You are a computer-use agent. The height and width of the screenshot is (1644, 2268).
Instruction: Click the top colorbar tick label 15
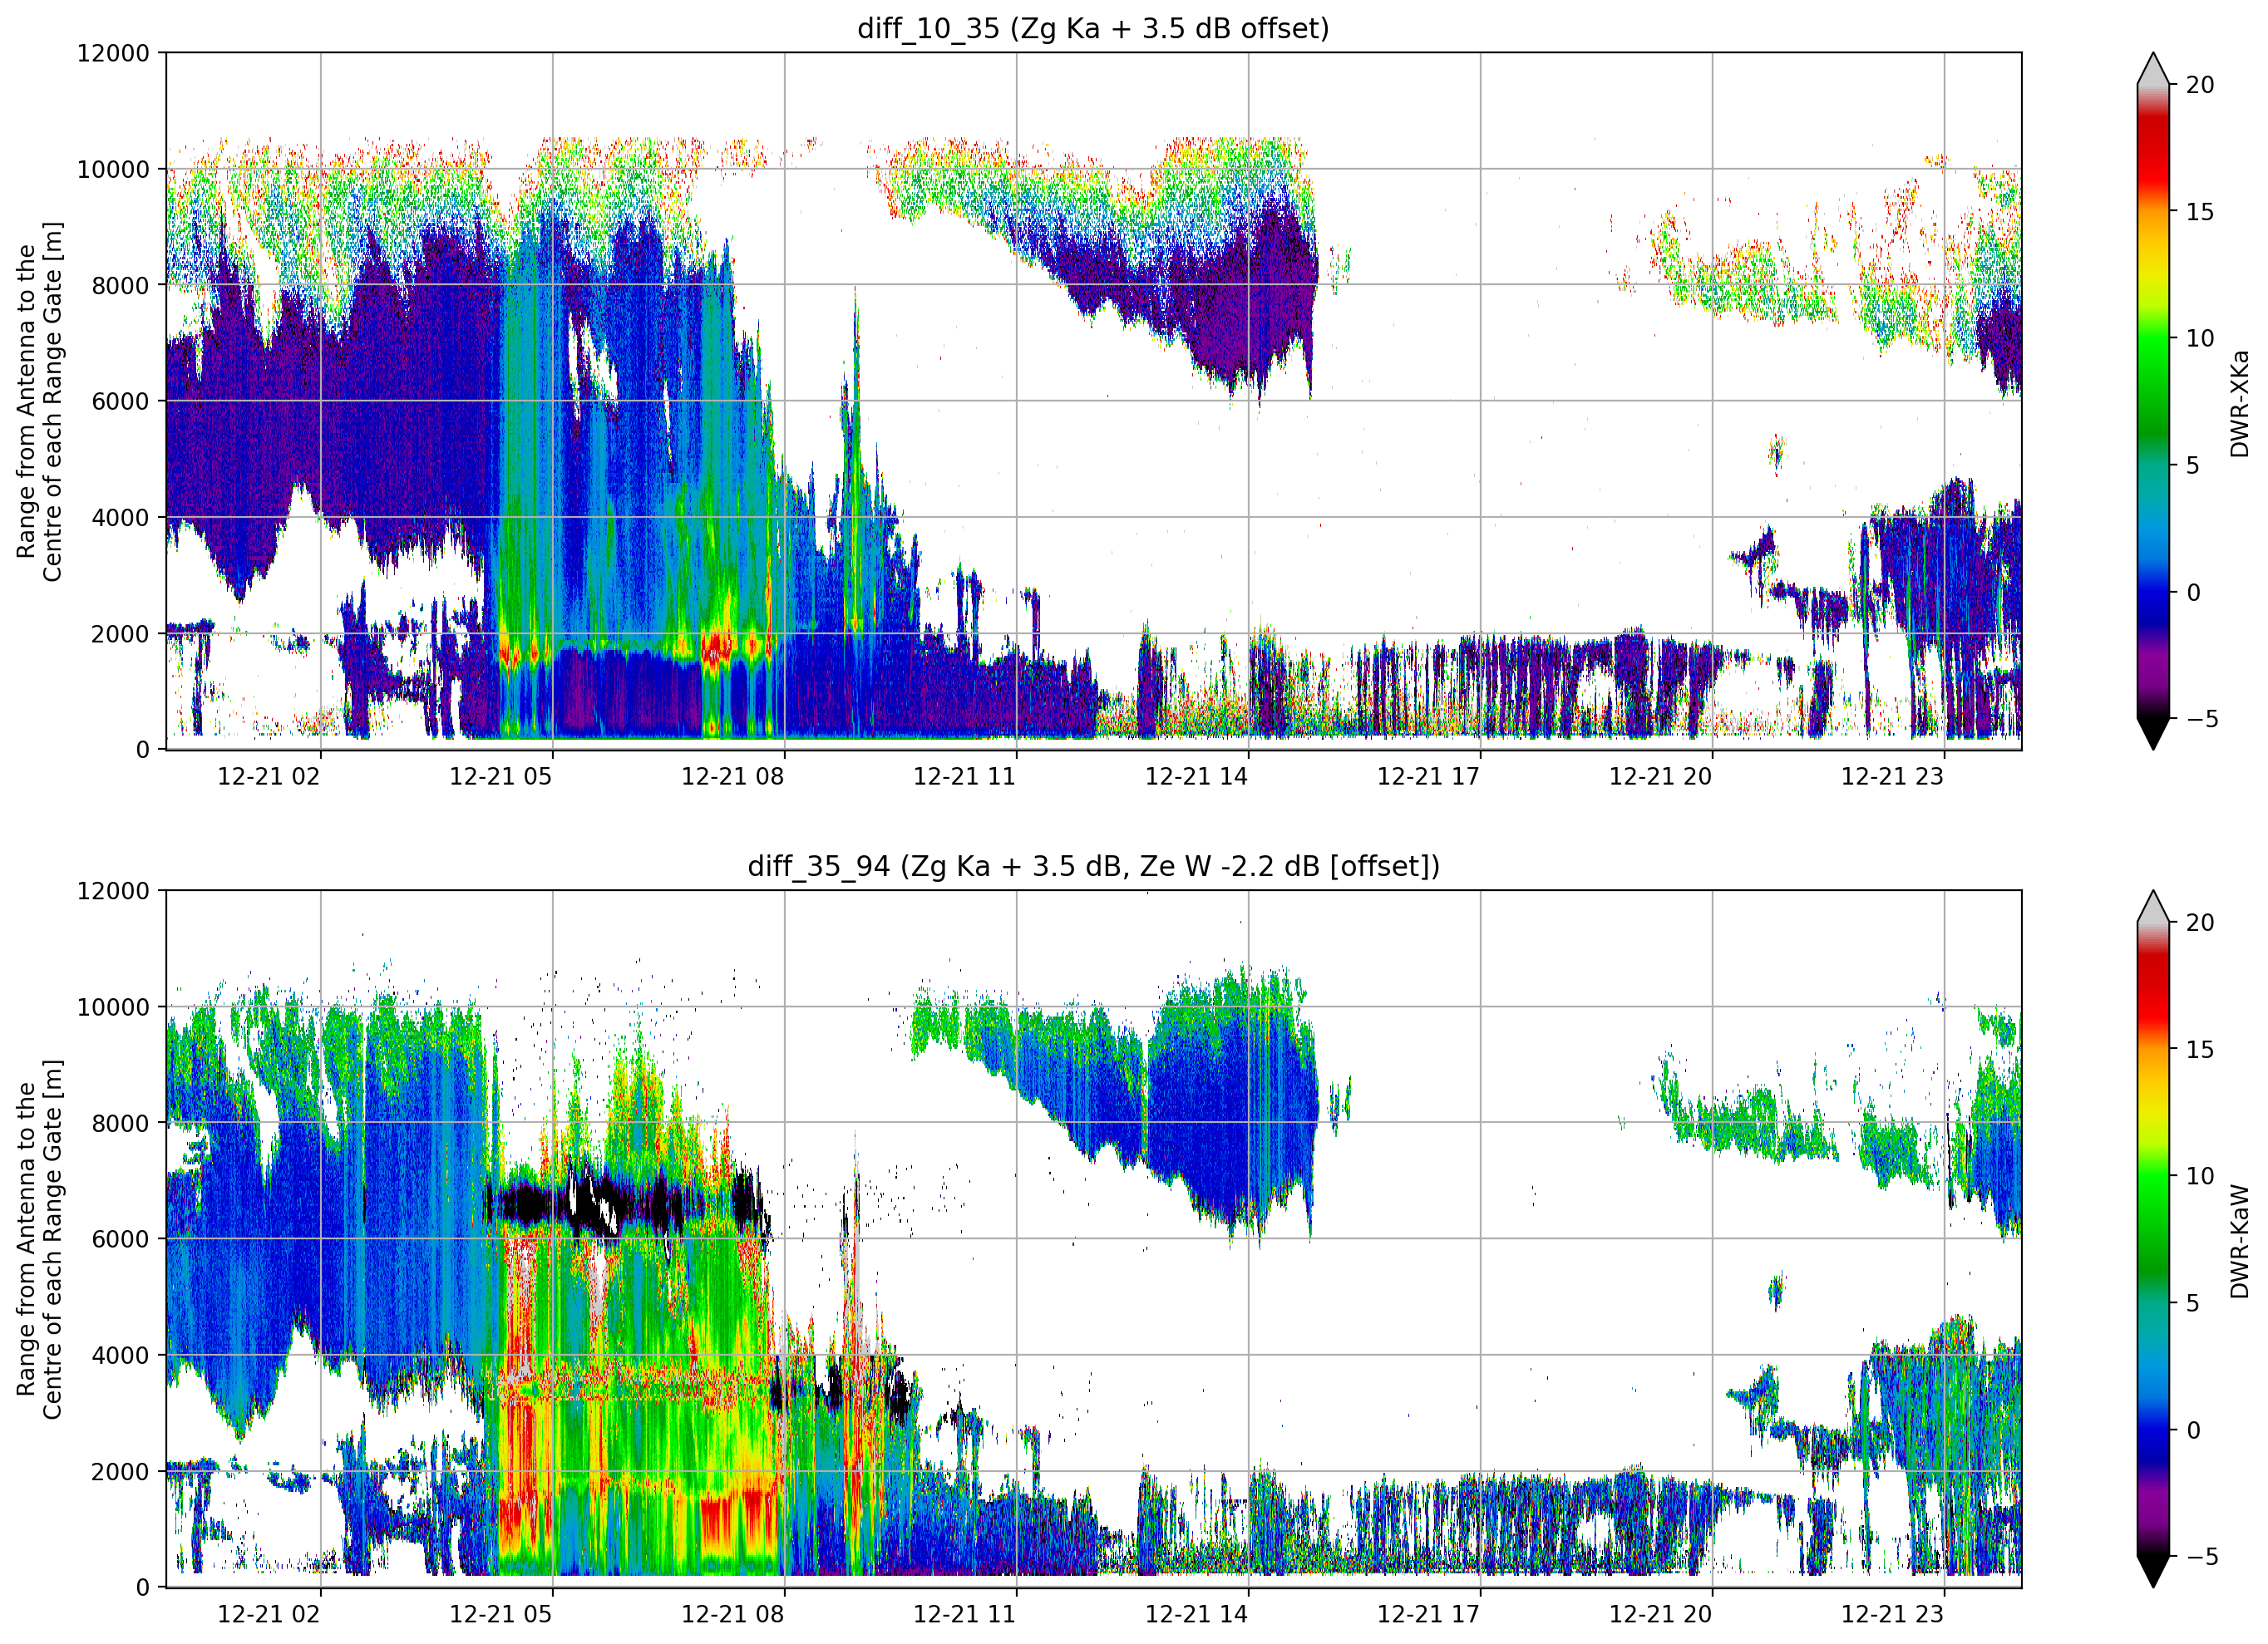2200,212
